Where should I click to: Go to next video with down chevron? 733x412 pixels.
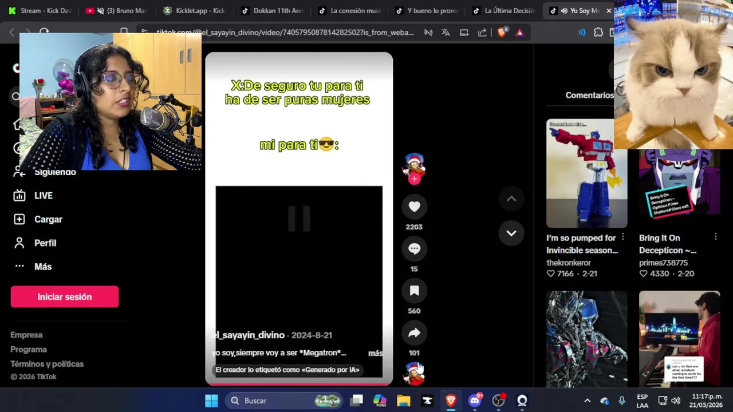point(511,233)
